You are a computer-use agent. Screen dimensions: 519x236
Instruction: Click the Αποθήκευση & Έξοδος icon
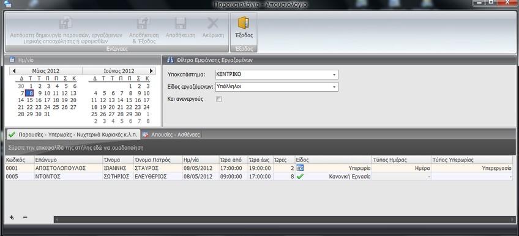pos(144,23)
